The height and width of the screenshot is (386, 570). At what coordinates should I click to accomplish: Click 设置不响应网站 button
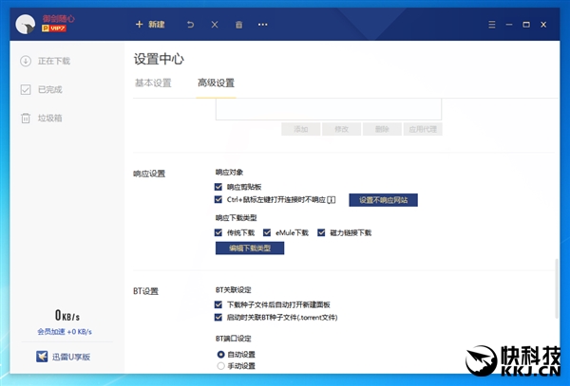click(x=383, y=200)
